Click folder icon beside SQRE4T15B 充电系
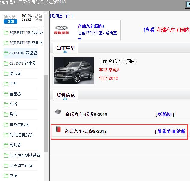 (x=6, y=43)
